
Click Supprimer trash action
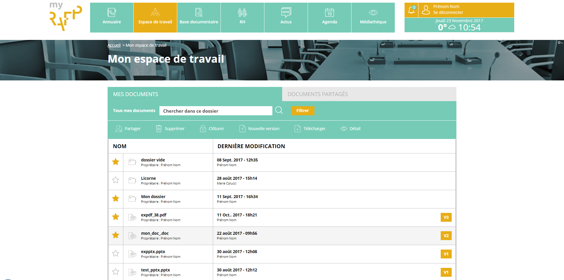[x=170, y=129]
